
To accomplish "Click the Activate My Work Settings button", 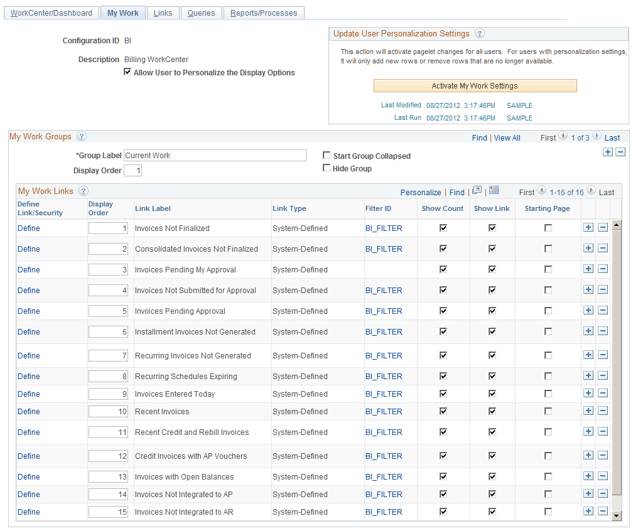I will coord(475,85).
